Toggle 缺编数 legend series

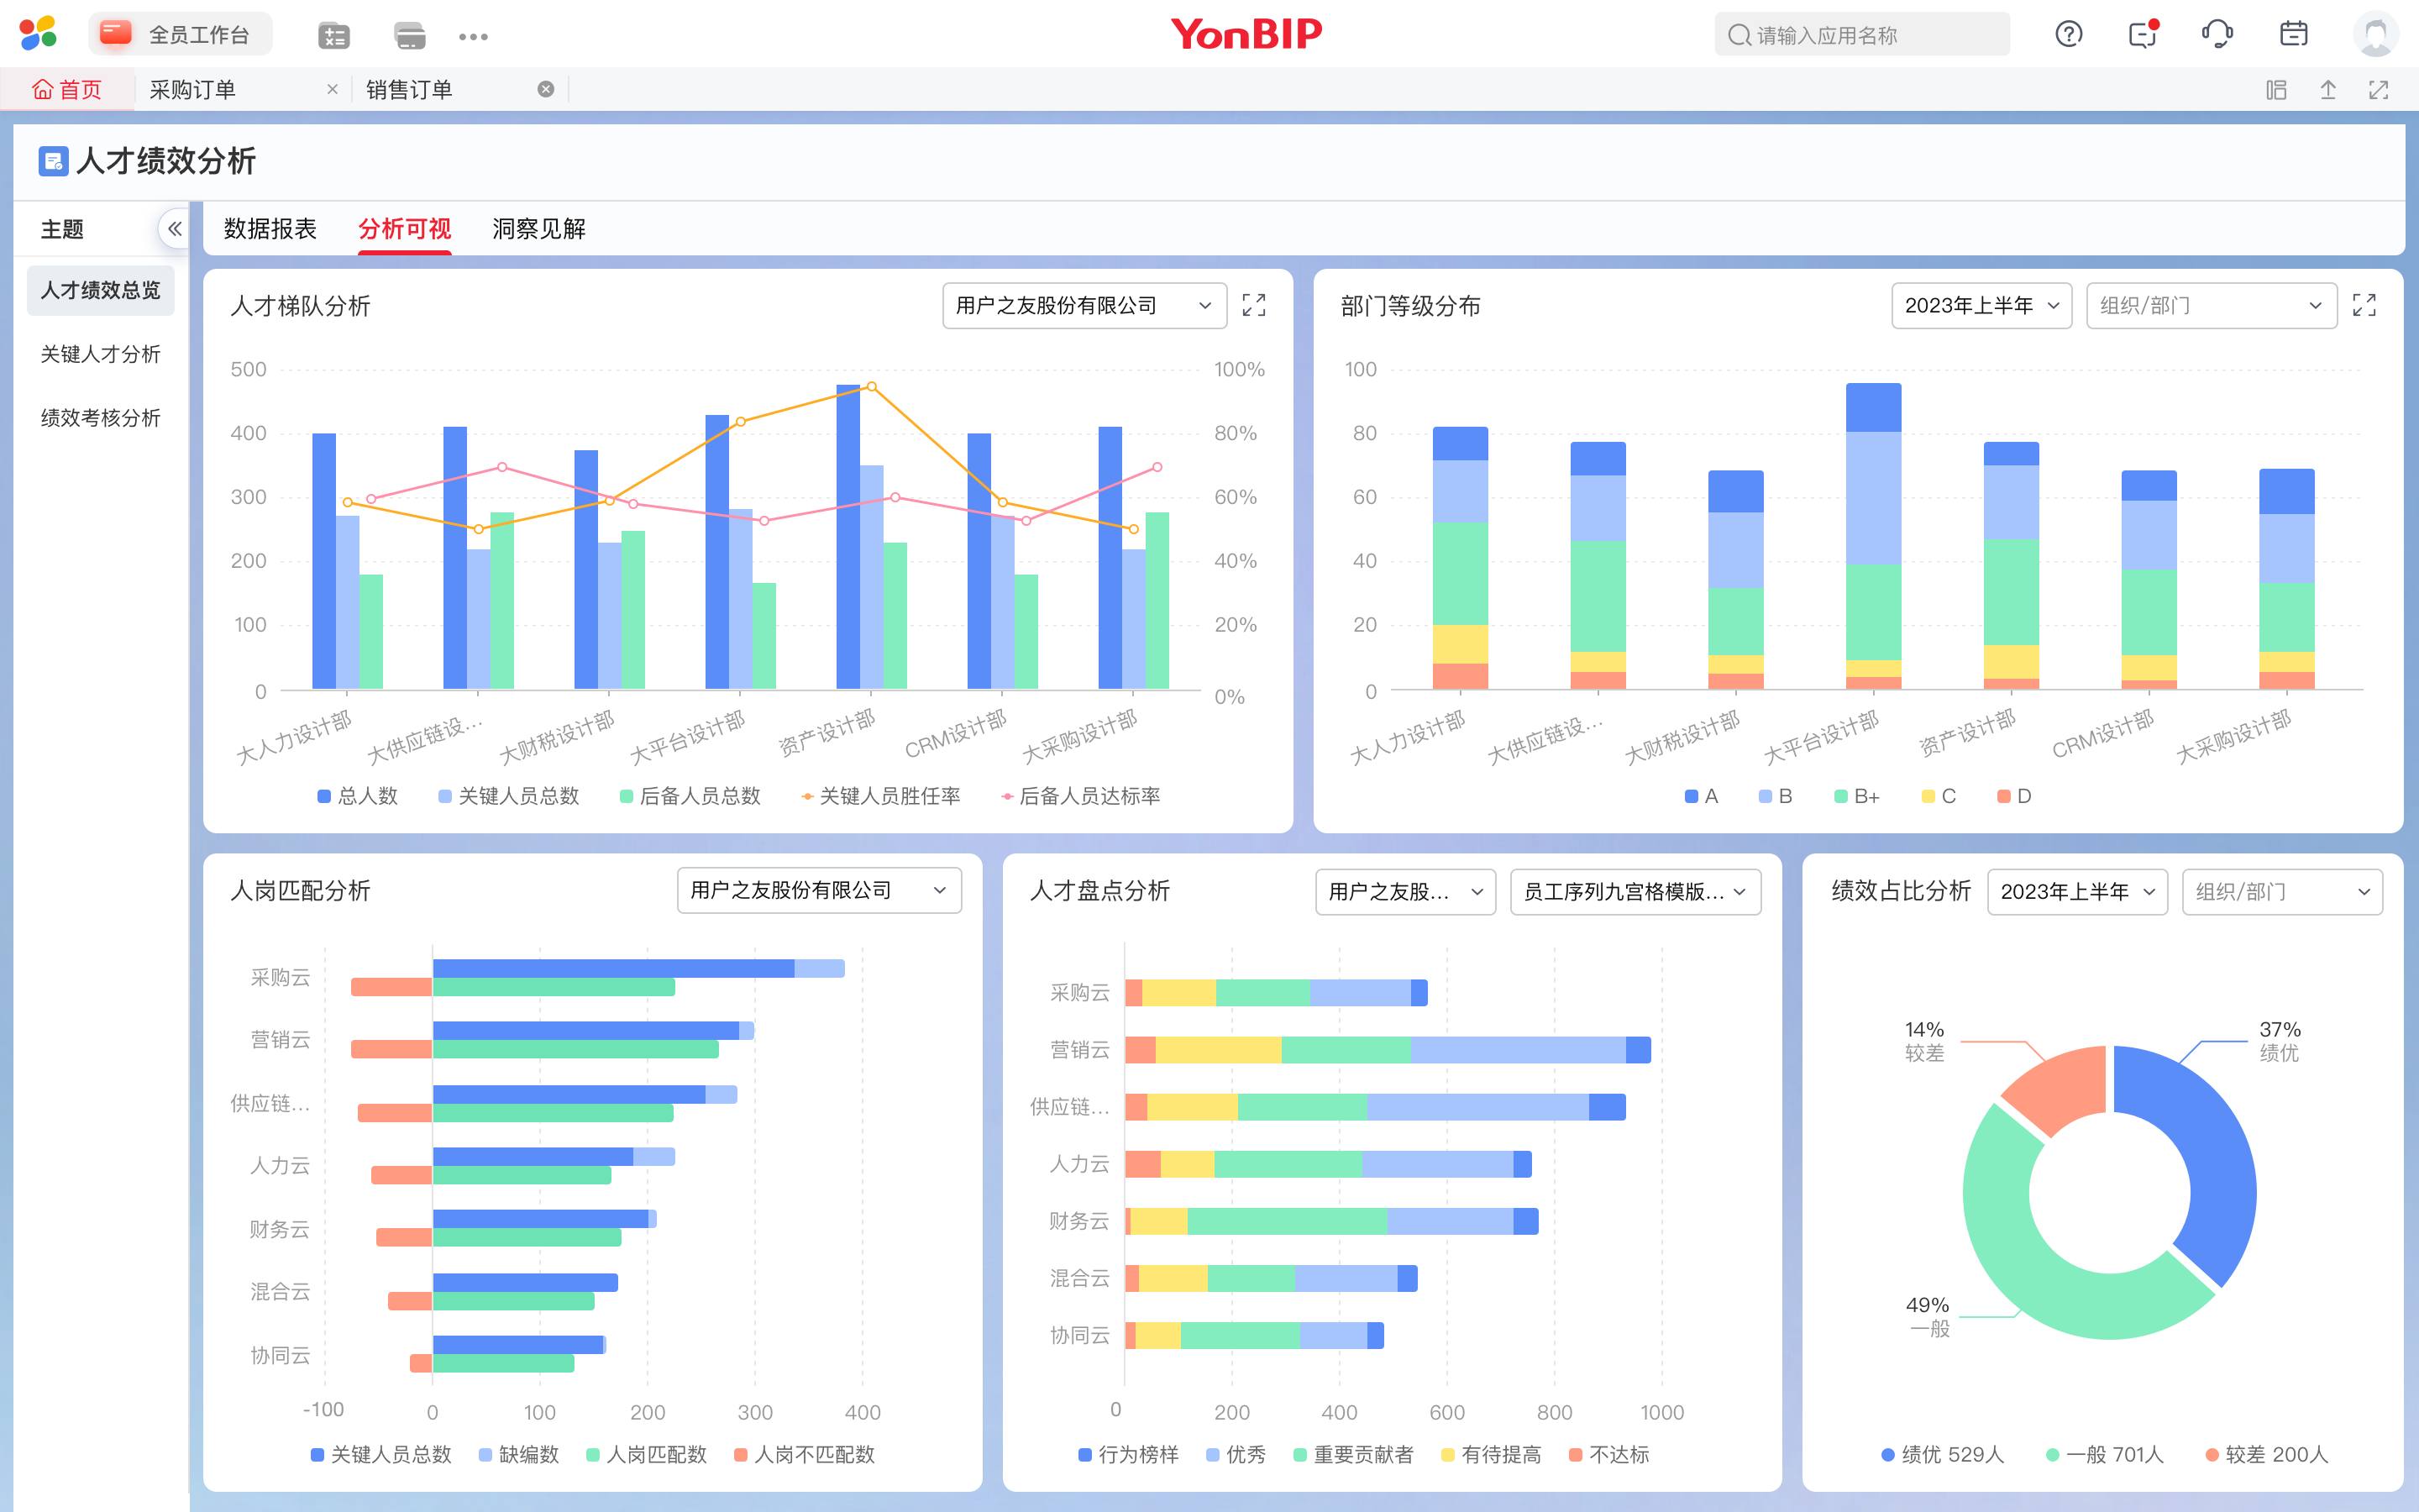519,1454
